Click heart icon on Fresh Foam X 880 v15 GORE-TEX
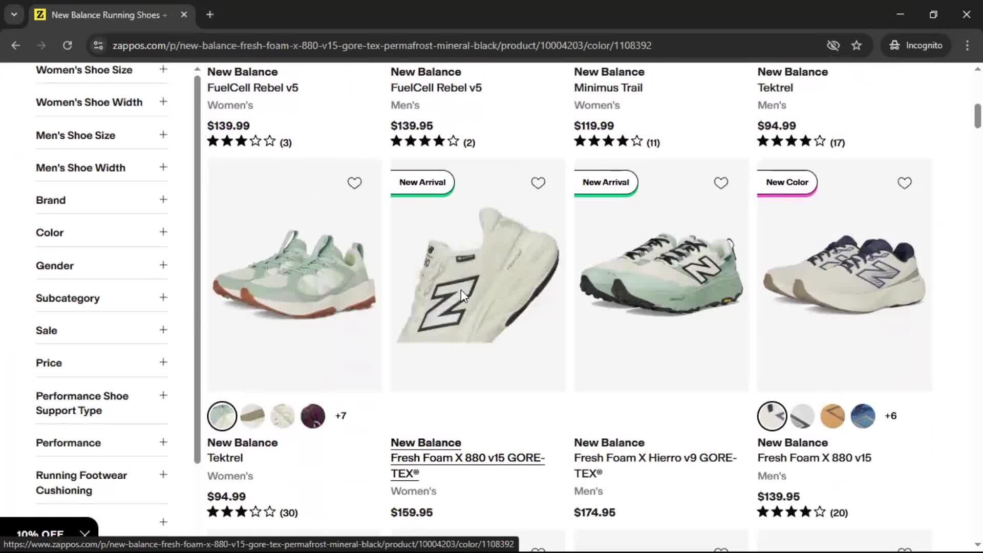The image size is (983, 553). pyautogui.click(x=538, y=183)
